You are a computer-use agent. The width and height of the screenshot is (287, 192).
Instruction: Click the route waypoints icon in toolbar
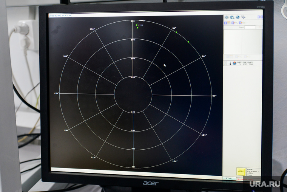(x=243, y=17)
